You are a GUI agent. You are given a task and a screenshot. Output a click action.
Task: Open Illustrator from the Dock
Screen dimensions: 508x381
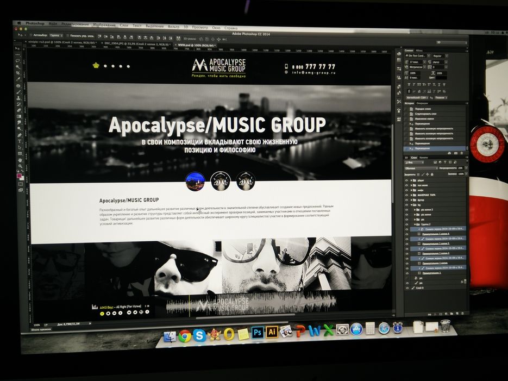coord(272,332)
